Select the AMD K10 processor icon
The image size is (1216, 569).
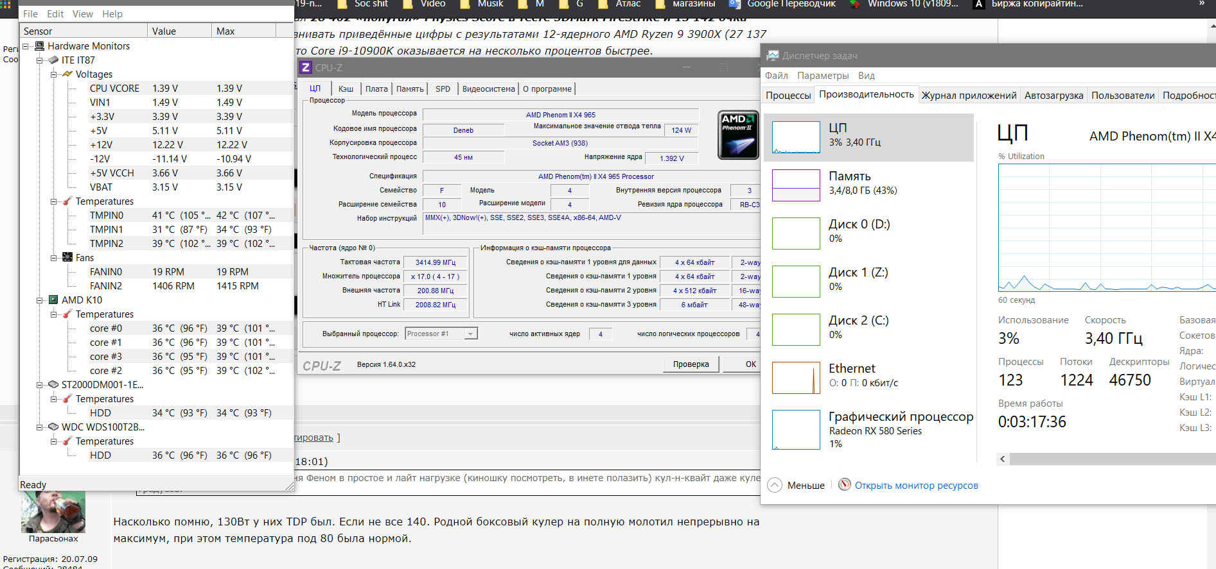[x=54, y=300]
